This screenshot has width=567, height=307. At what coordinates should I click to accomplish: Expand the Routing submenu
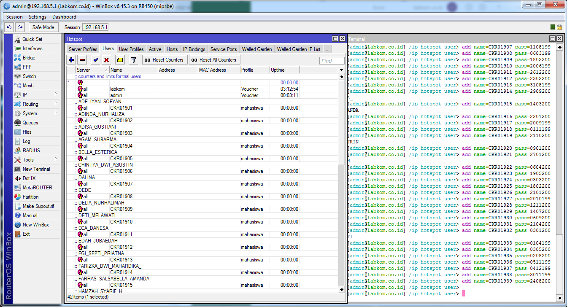[55, 104]
